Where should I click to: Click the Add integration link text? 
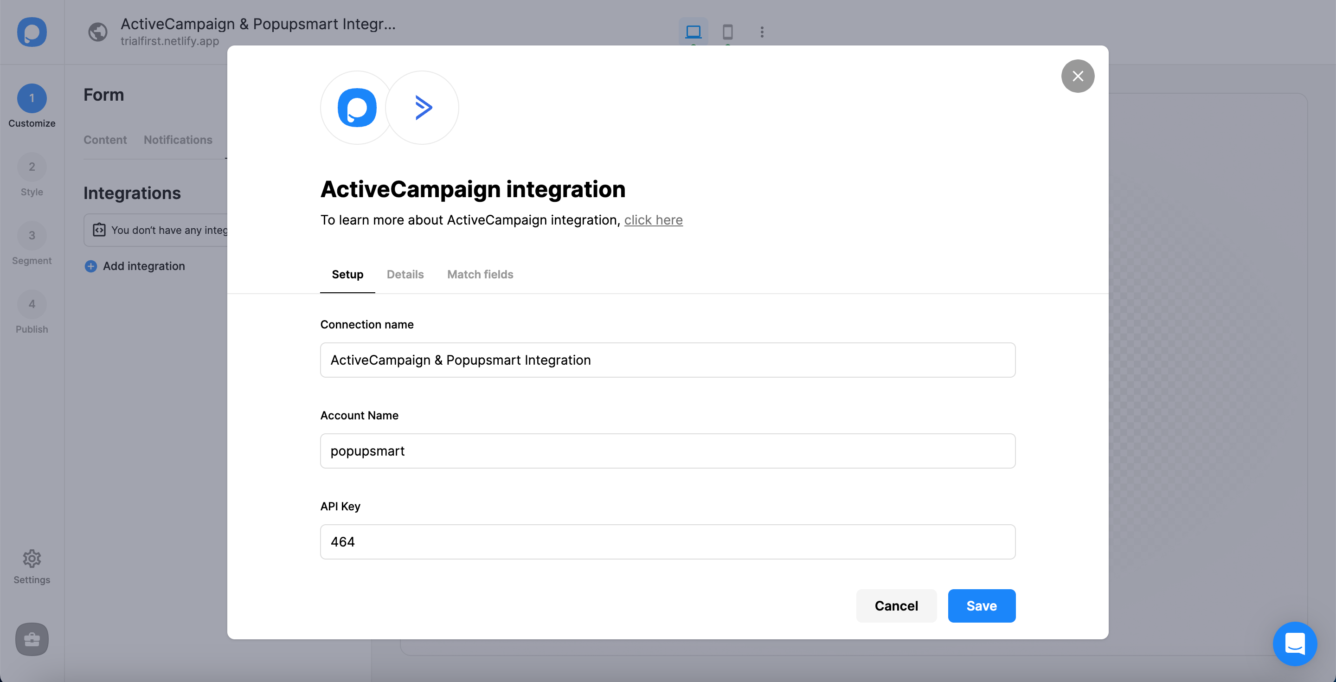(x=144, y=266)
